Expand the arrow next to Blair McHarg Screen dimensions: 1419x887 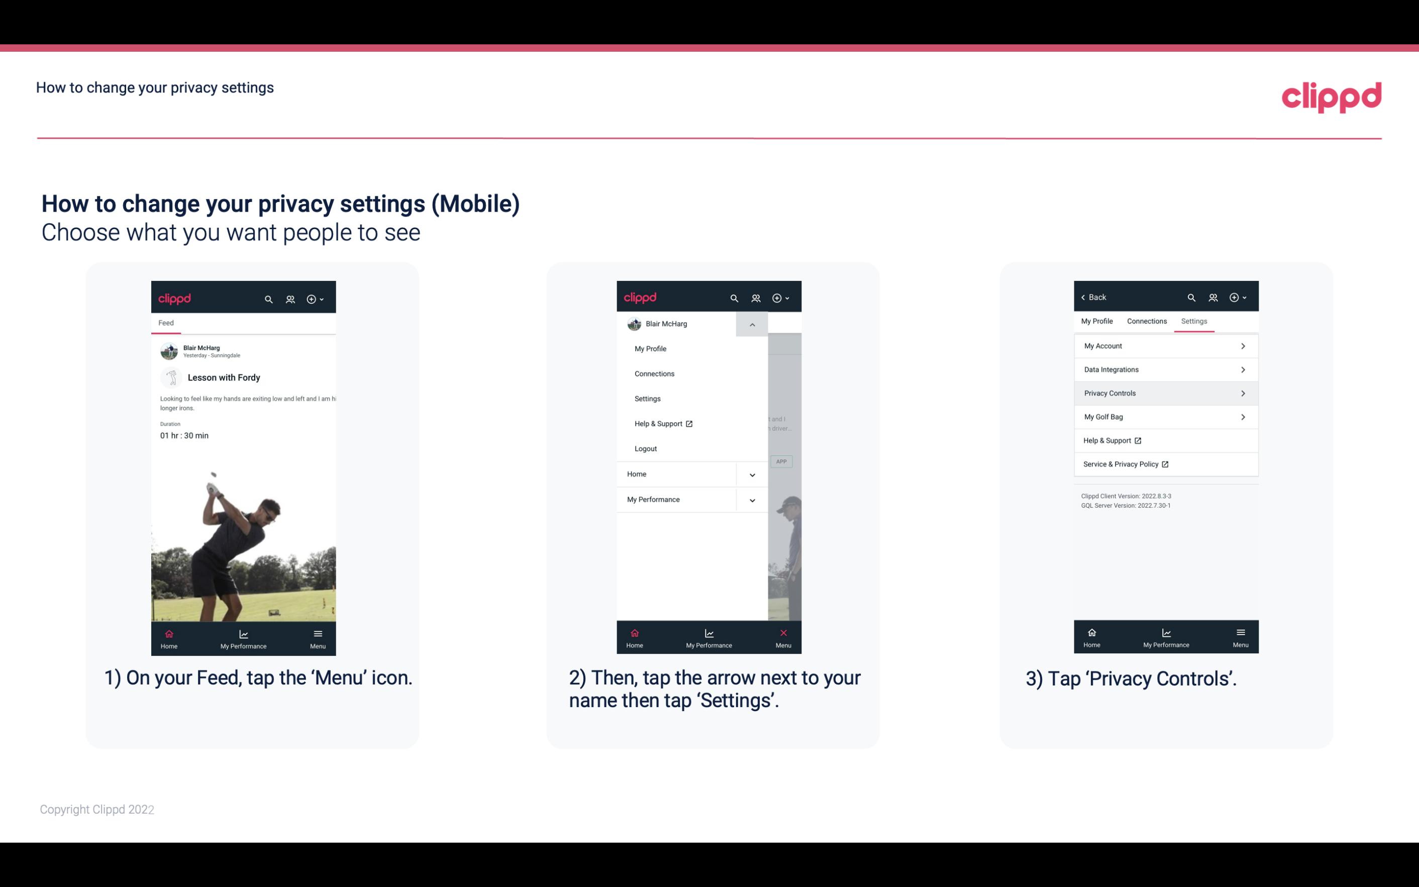click(754, 324)
